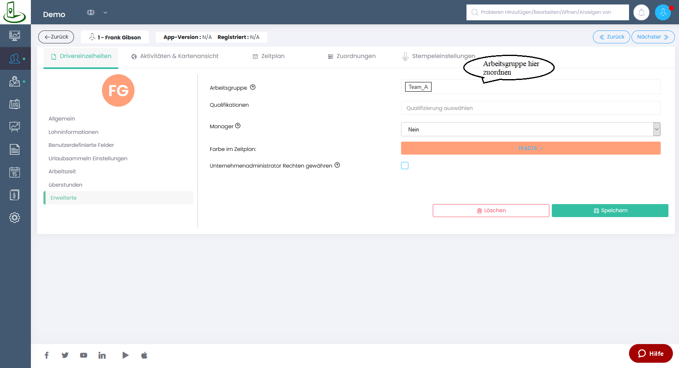The image size is (679, 368).
Task: Open the user profile avatar icon
Action: 663,12
